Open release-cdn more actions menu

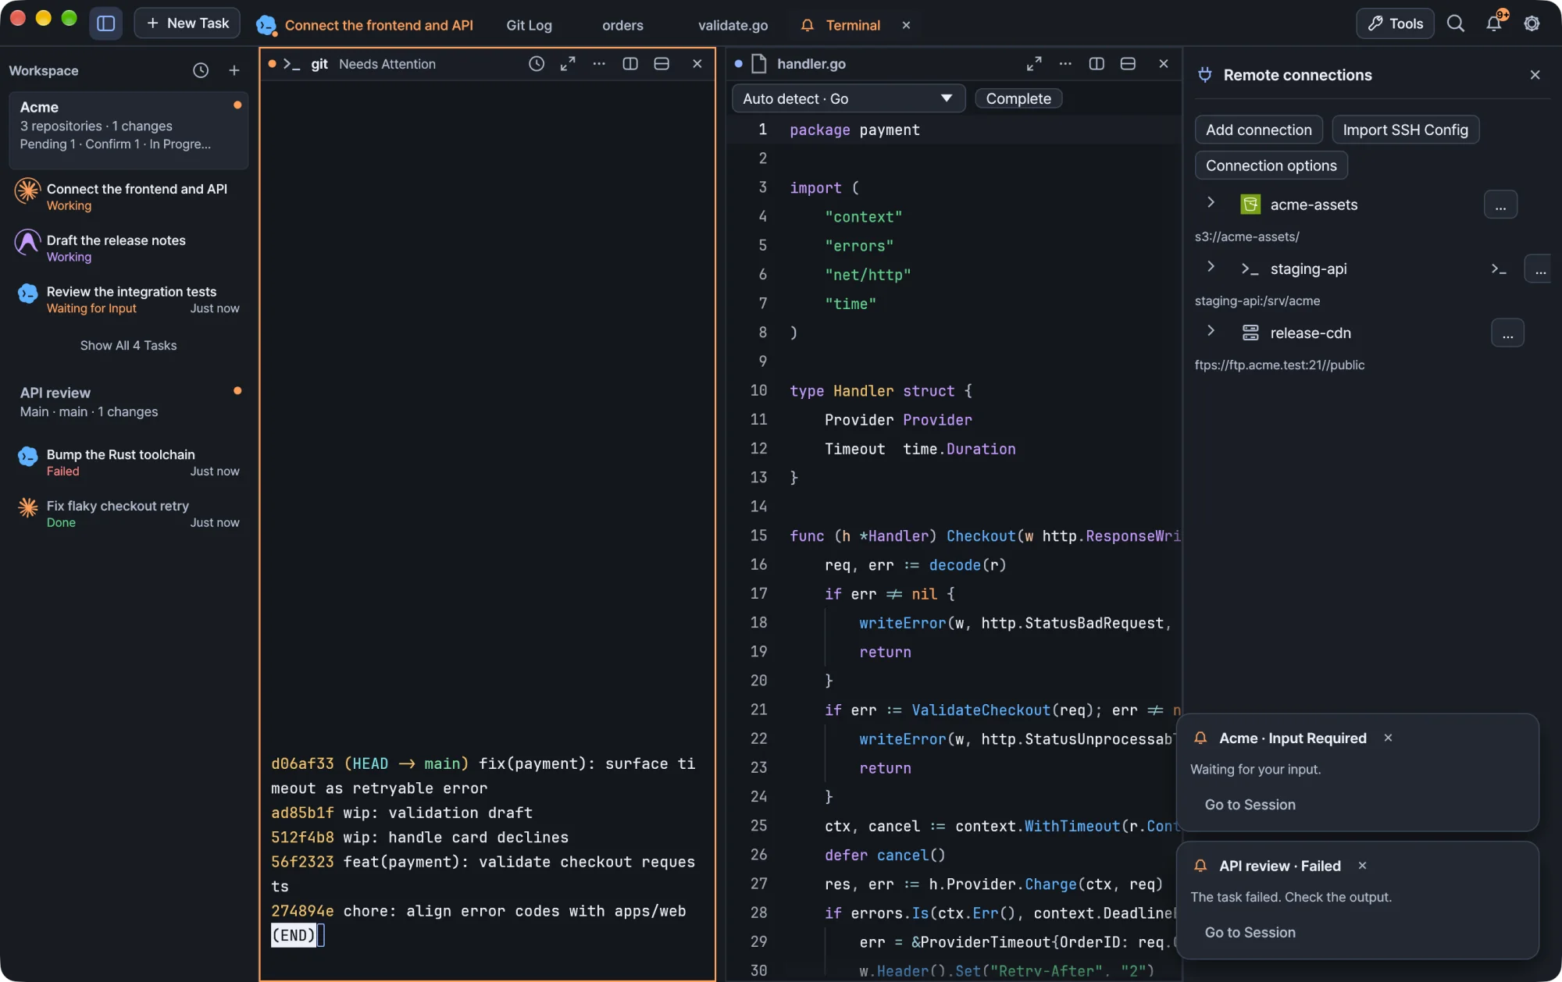pyautogui.click(x=1507, y=333)
